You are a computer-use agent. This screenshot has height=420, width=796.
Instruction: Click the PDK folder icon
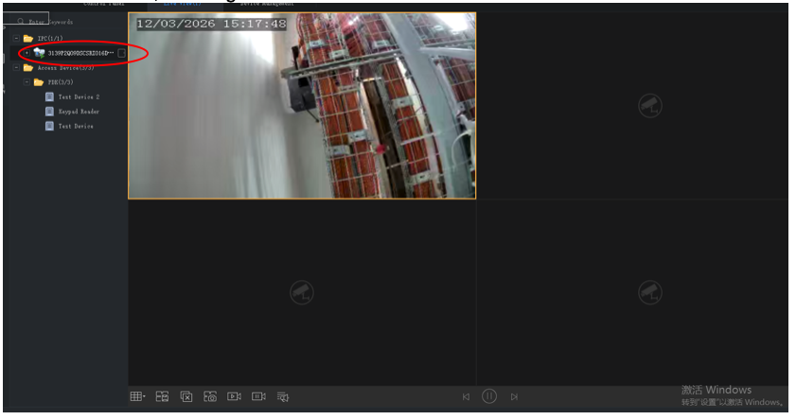coord(39,82)
